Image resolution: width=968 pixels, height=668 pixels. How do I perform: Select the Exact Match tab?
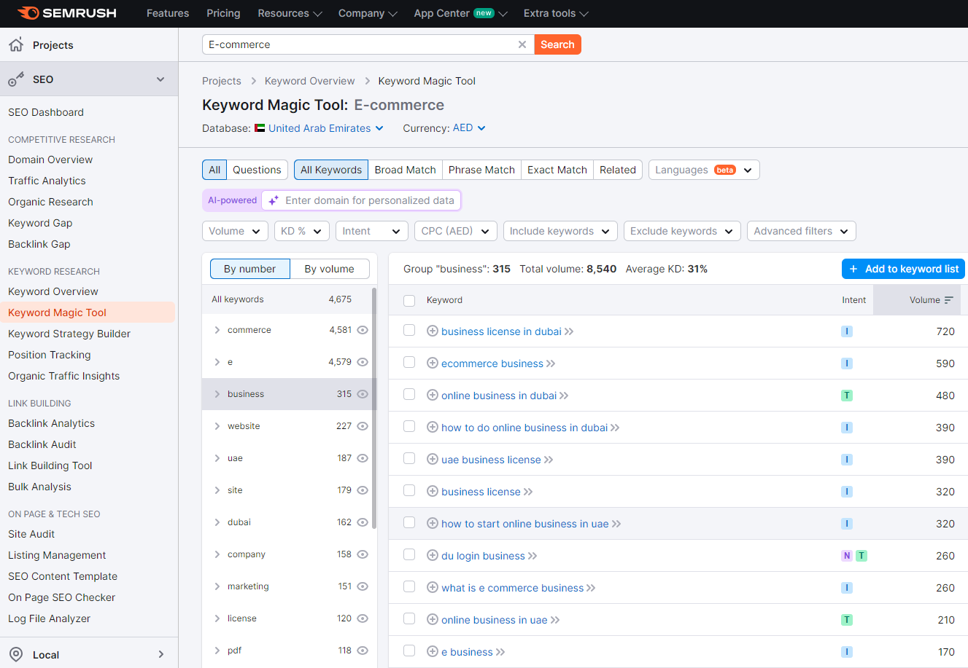(557, 170)
